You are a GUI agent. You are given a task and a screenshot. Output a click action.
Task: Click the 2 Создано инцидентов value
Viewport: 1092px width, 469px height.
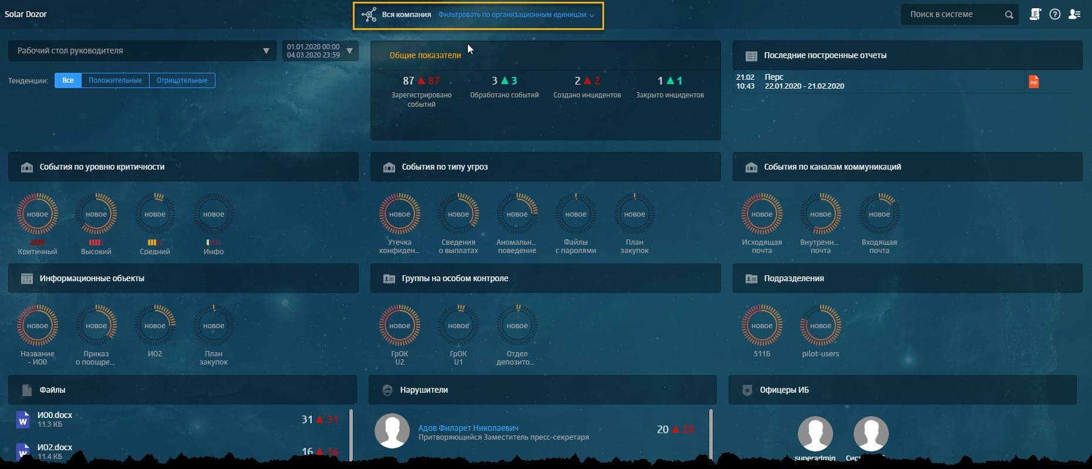578,81
